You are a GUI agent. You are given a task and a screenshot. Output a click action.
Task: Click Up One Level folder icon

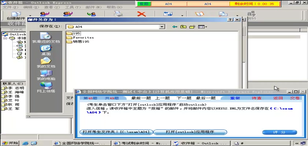coord(183,27)
